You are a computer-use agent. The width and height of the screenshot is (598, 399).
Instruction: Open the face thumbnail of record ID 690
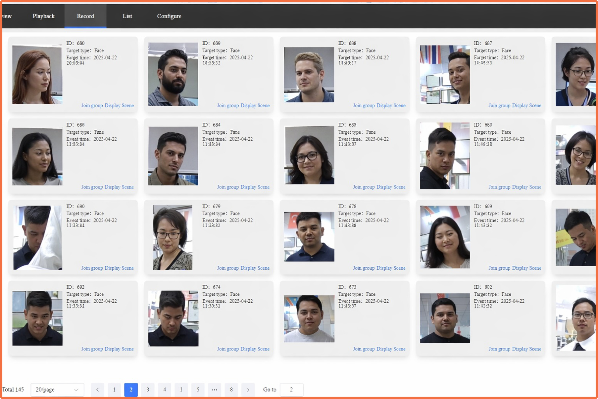click(37, 237)
